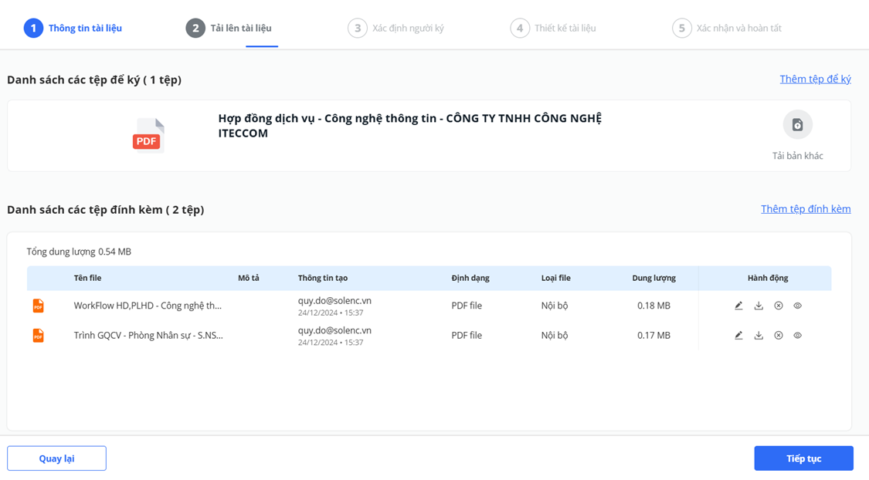Delete the Trình GQCV attachment
869x480 pixels.
tap(779, 336)
